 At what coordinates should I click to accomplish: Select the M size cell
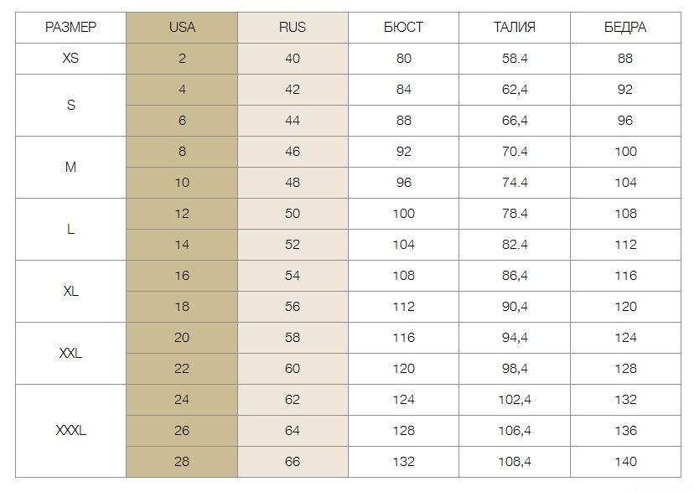70,167
